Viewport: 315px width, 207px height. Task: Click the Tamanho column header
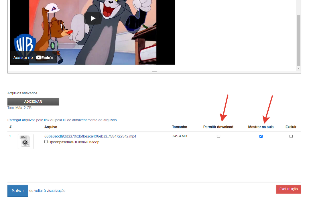(180, 127)
